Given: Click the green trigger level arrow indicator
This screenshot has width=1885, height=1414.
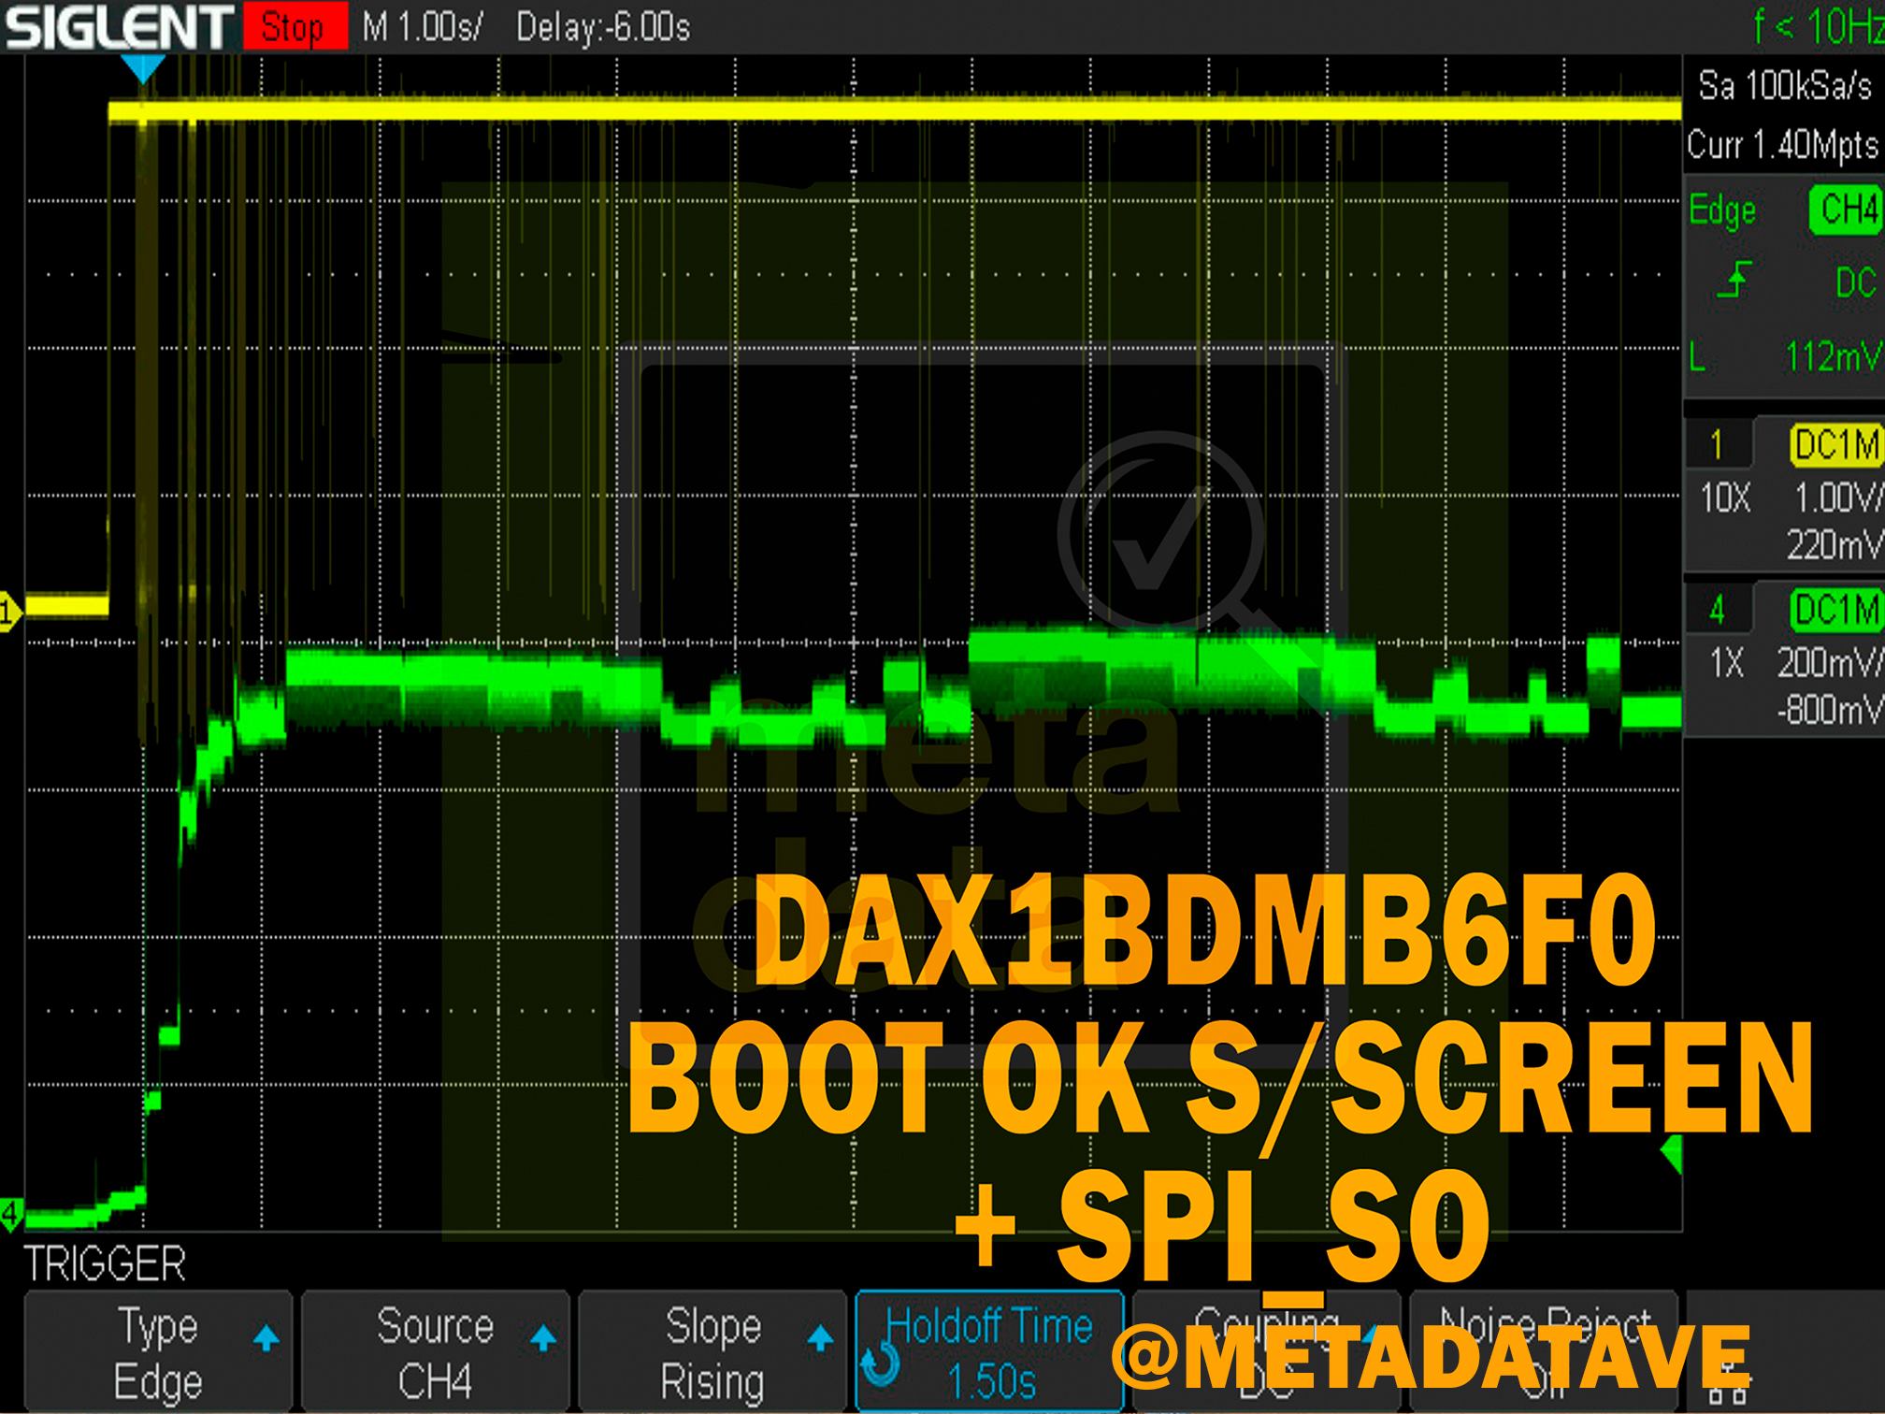Looking at the screenshot, I should (1672, 1155).
